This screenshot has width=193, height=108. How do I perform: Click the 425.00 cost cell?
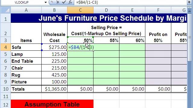[54, 75]
